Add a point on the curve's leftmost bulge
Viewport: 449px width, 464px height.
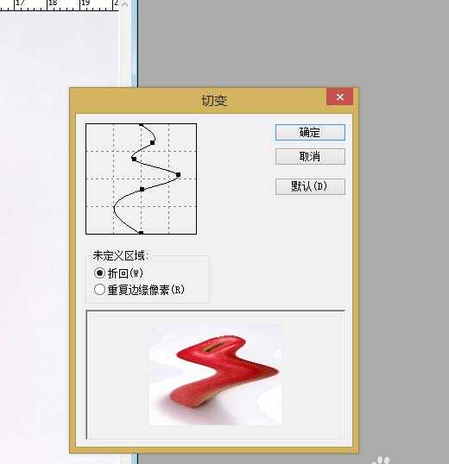pyautogui.click(x=115, y=209)
